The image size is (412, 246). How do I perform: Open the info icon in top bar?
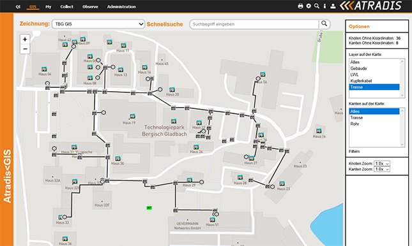(x=324, y=6)
